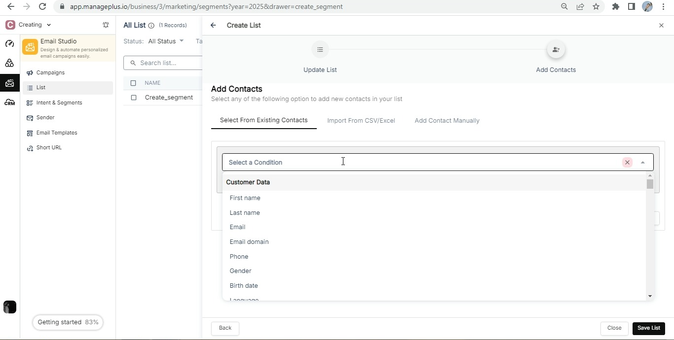The width and height of the screenshot is (674, 340).
Task: Open the browser profile avatar
Action: tap(647, 7)
